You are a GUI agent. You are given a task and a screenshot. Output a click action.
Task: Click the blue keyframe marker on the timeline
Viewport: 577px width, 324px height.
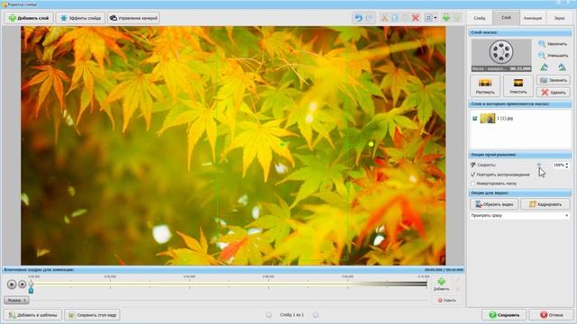31,290
